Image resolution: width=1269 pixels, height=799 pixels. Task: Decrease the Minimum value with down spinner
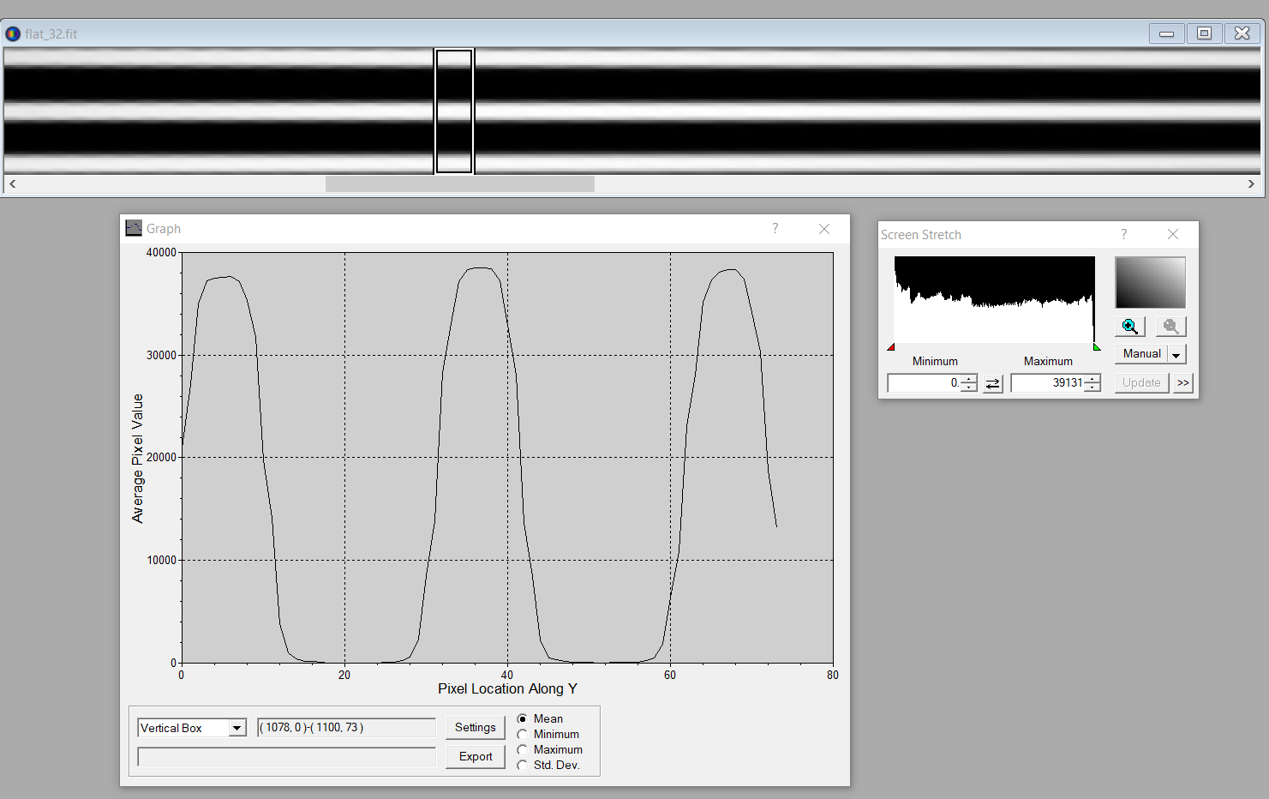pyautogui.click(x=969, y=387)
